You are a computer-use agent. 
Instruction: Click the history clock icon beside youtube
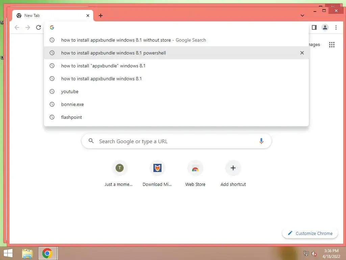tap(52, 91)
